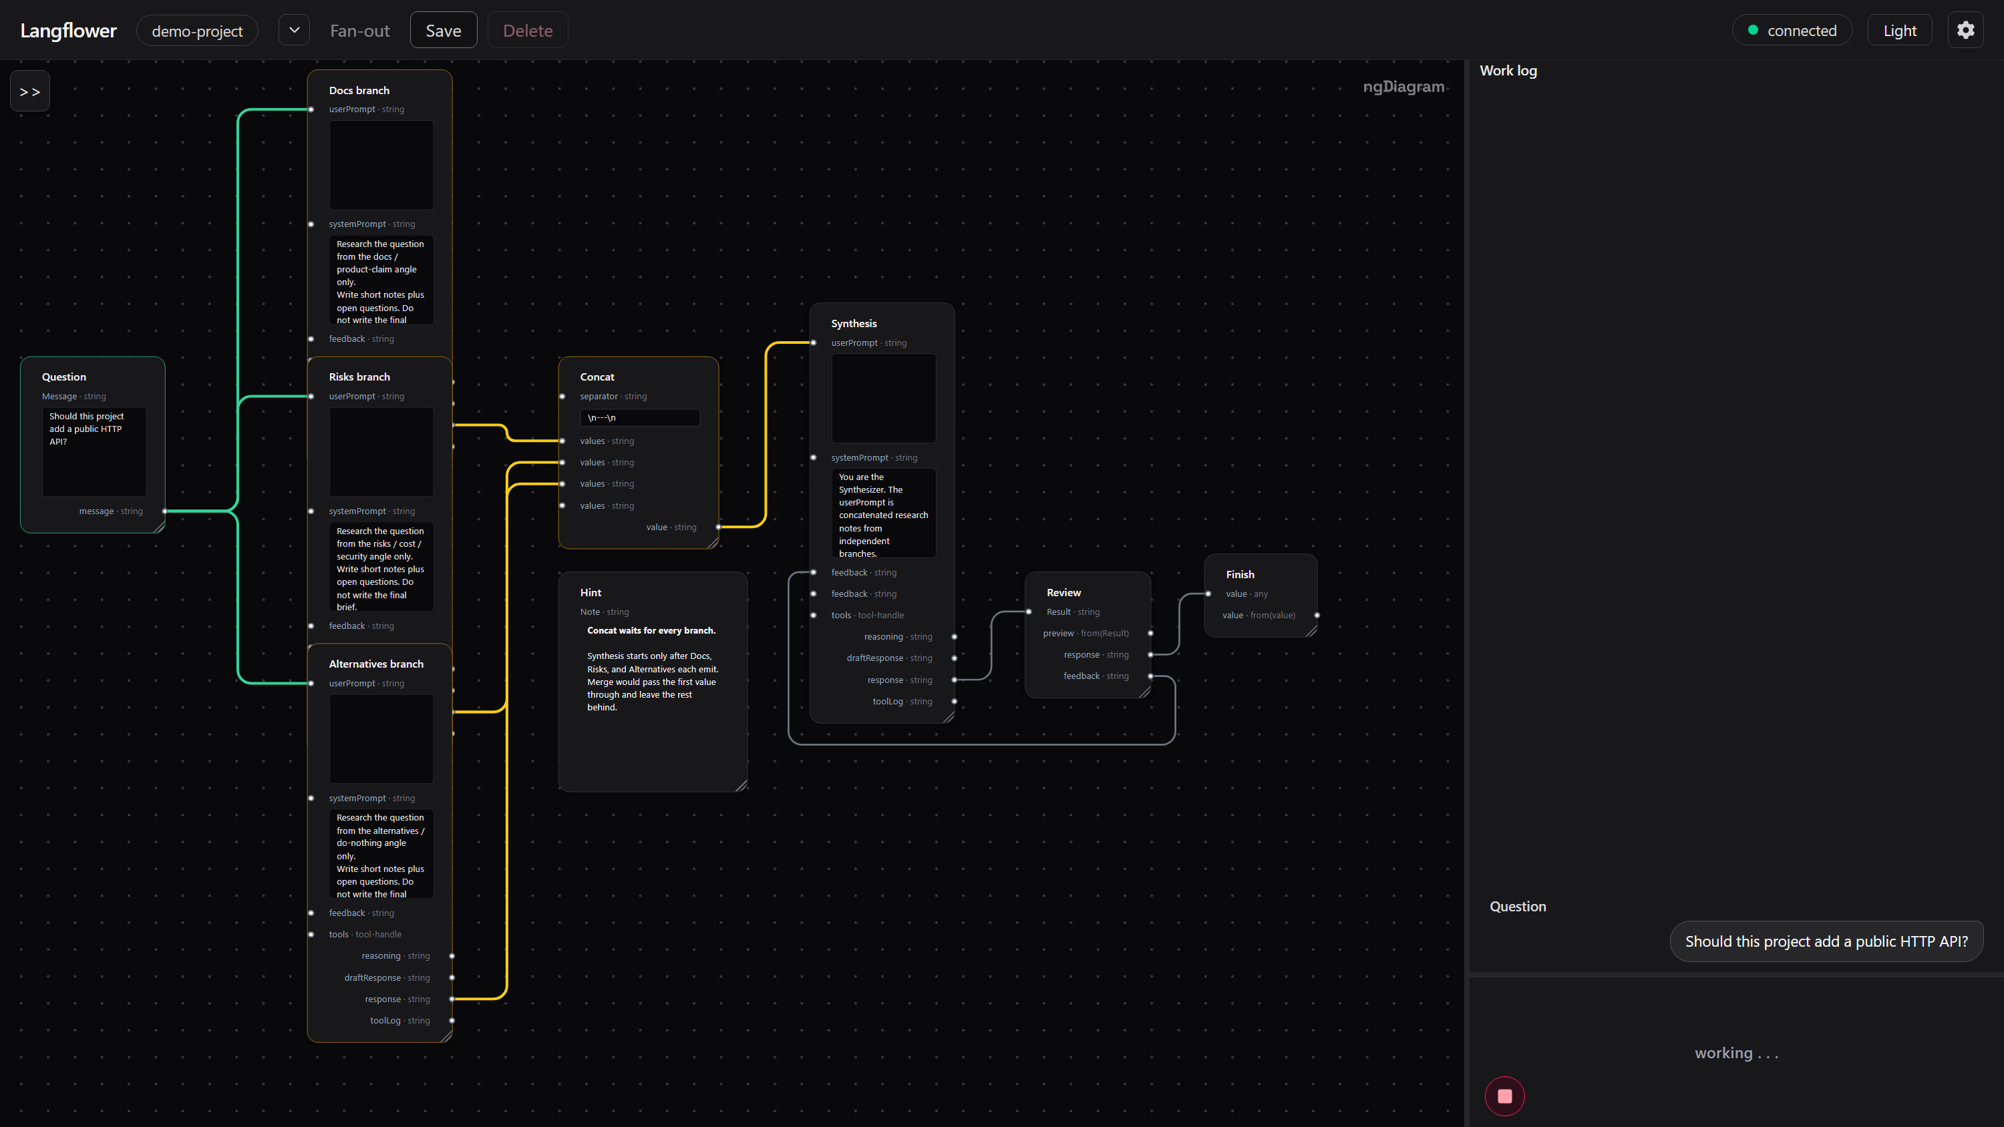Click Alternatives branch reasoning output port
The width and height of the screenshot is (2004, 1127).
click(x=452, y=956)
